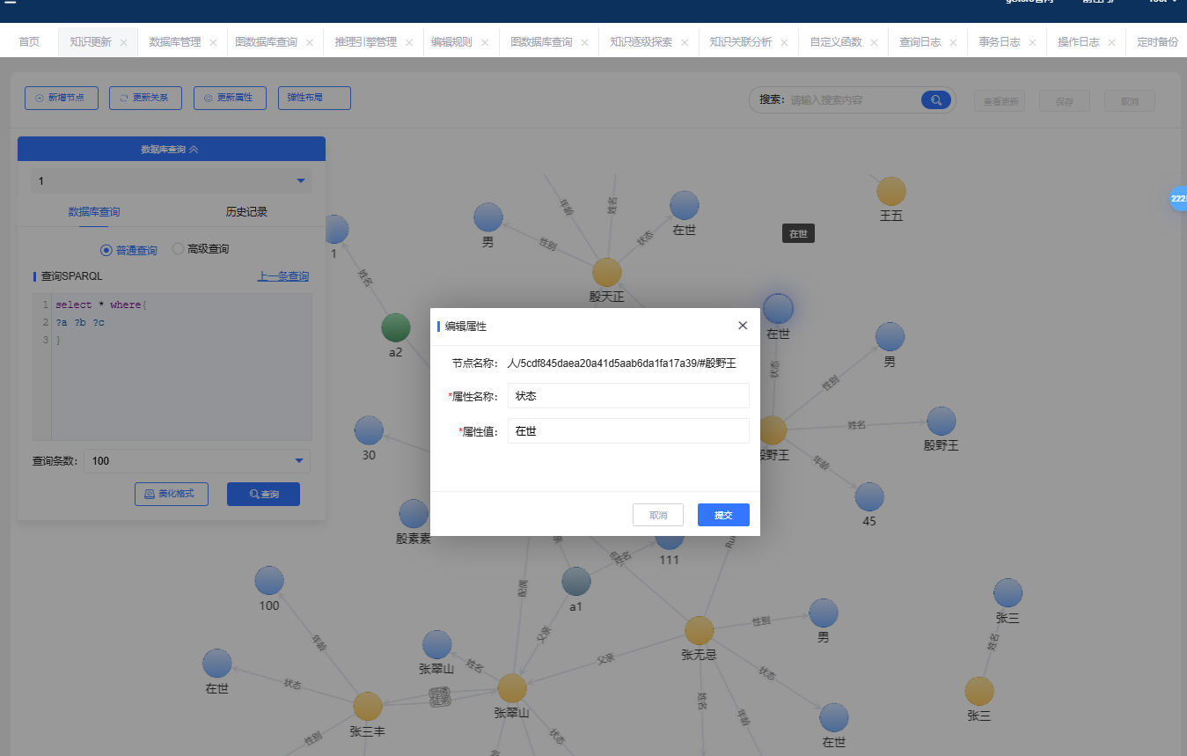The height and width of the screenshot is (756, 1187).
Task: Follow the 上一条查询 link
Action: point(282,276)
